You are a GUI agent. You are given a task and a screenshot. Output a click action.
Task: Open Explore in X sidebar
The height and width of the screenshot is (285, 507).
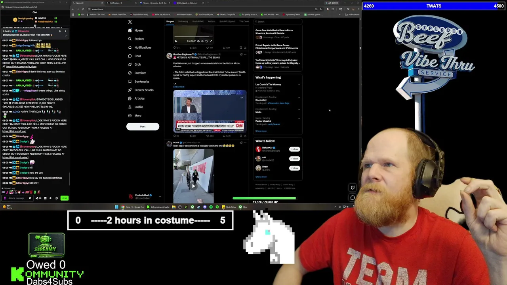(136, 39)
